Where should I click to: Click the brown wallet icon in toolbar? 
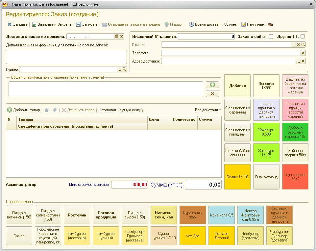(x=271, y=24)
